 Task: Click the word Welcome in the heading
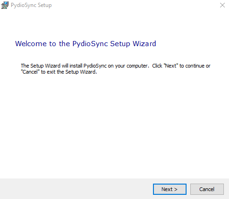pyautogui.click(x=31, y=44)
